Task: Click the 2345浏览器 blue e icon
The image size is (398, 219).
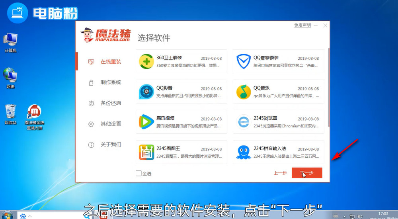Action: (x=244, y=122)
